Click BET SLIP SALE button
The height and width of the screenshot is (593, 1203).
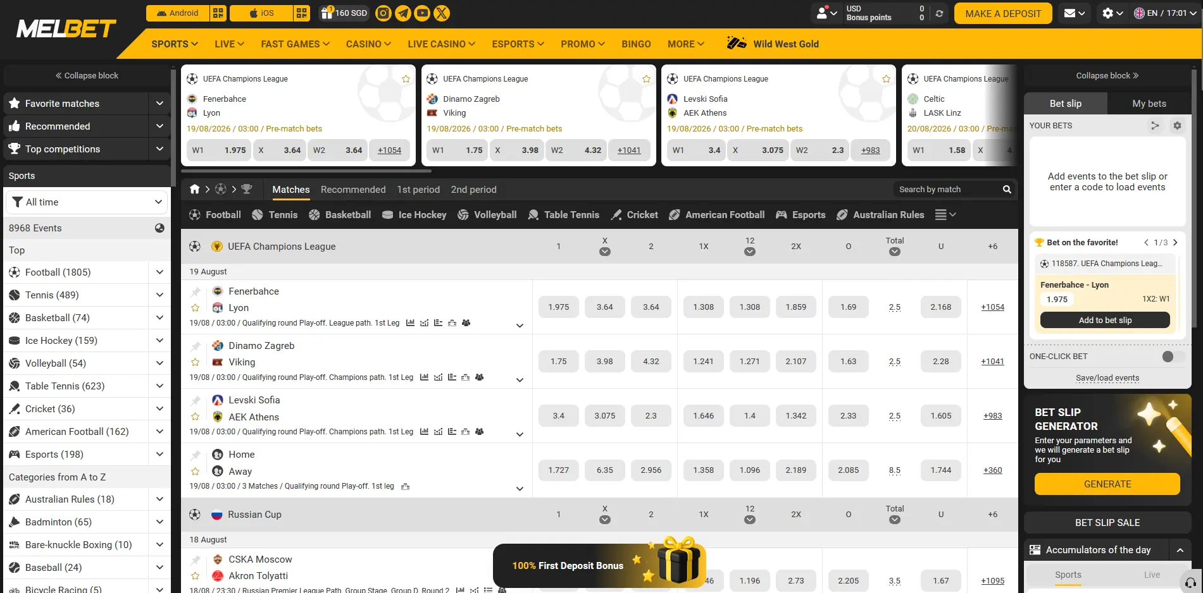coord(1107,523)
